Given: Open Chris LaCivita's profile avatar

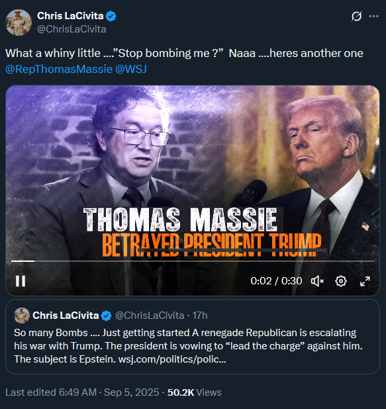Looking at the screenshot, I should (x=19, y=23).
